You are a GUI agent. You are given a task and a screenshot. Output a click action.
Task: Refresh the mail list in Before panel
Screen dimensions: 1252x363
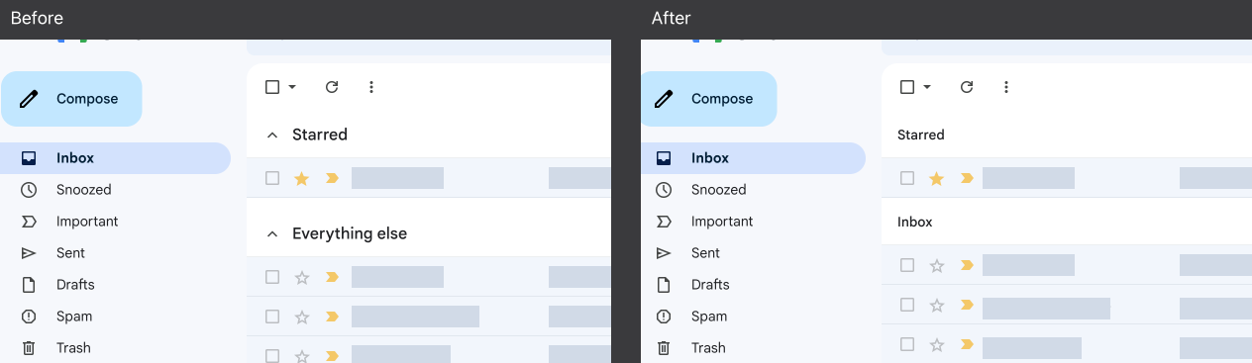332,87
